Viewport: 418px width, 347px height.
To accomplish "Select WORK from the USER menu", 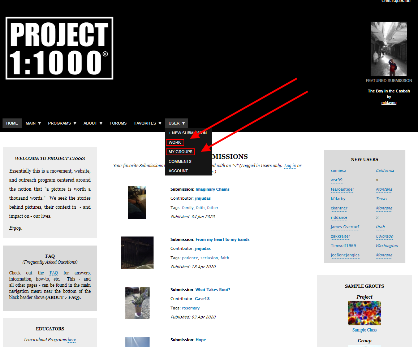I will (174, 142).
